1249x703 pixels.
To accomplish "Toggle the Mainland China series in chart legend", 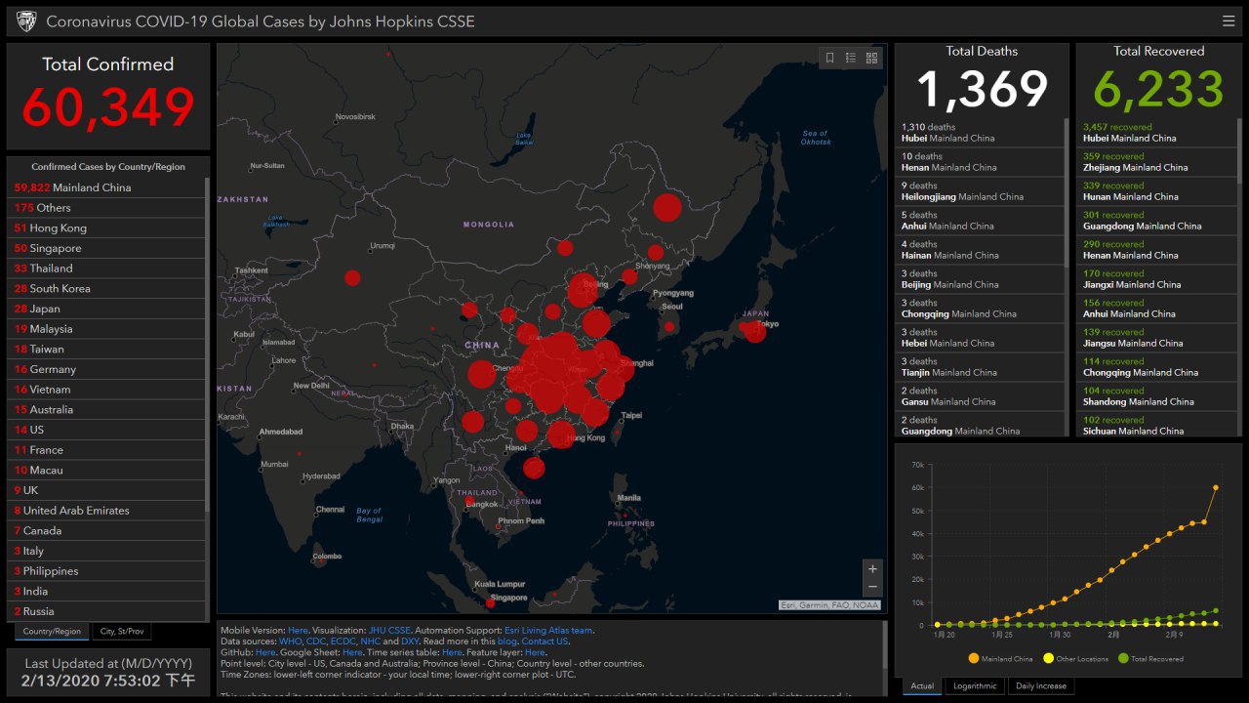I will point(1001,659).
